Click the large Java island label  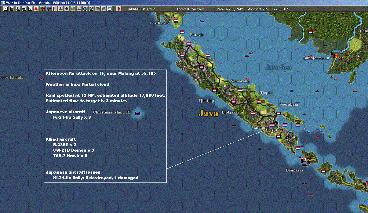coord(209,113)
